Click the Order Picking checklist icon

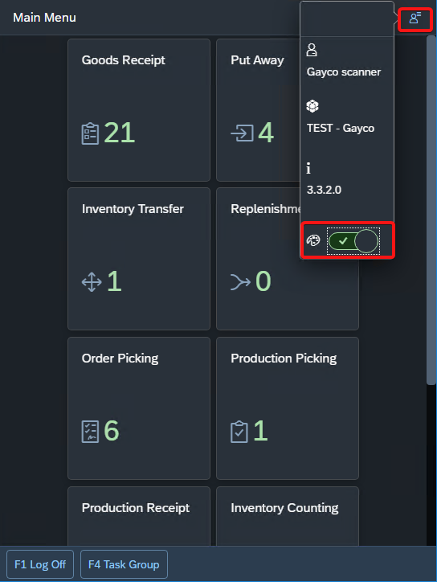pyautogui.click(x=90, y=432)
